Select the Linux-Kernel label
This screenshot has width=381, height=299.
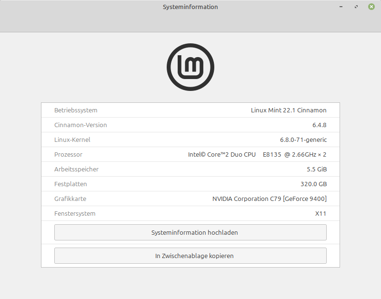(x=72, y=140)
